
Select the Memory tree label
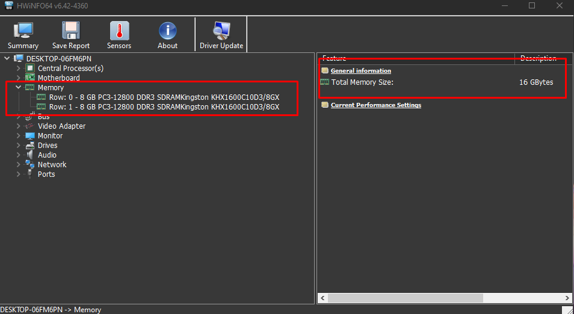tap(51, 87)
